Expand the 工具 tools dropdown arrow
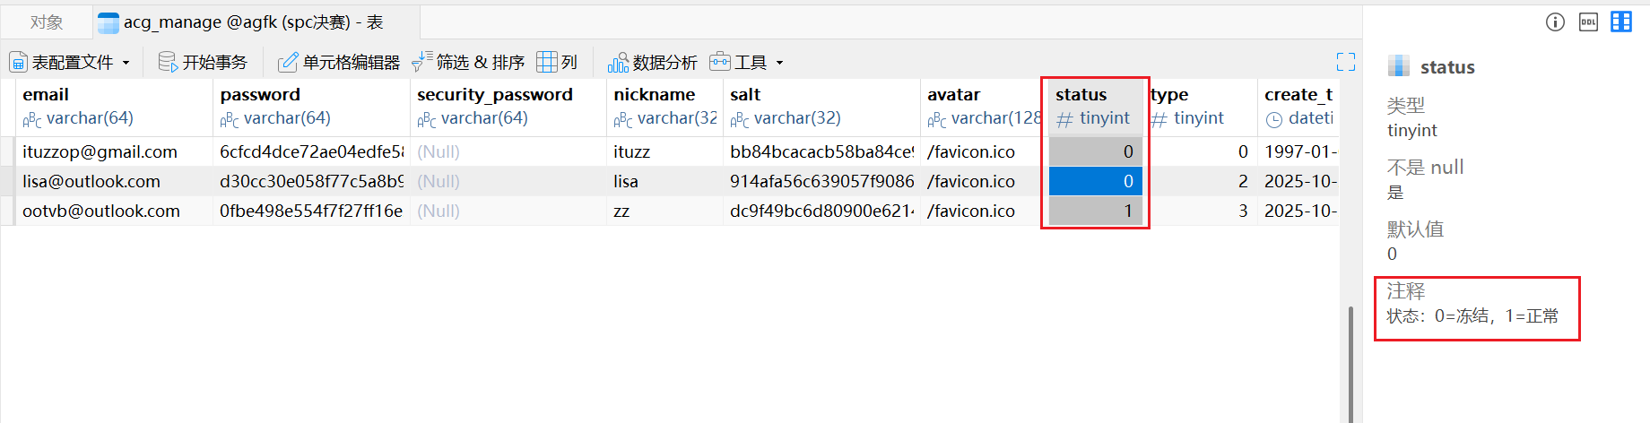Viewport: 1650px width, 423px height. pos(779,63)
